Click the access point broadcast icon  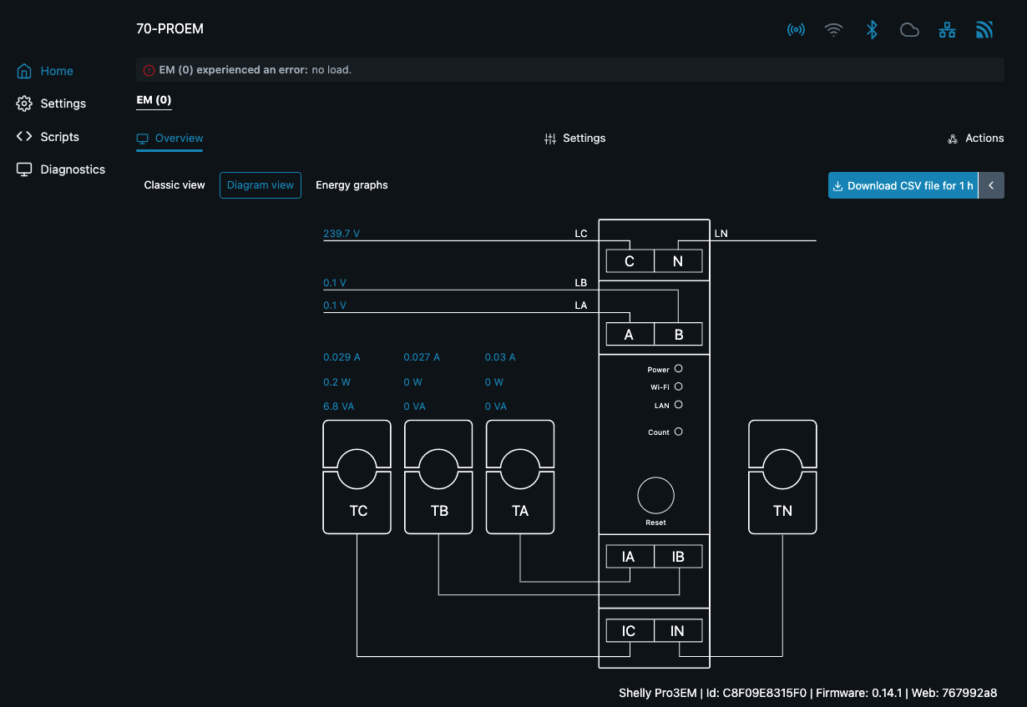(x=796, y=30)
